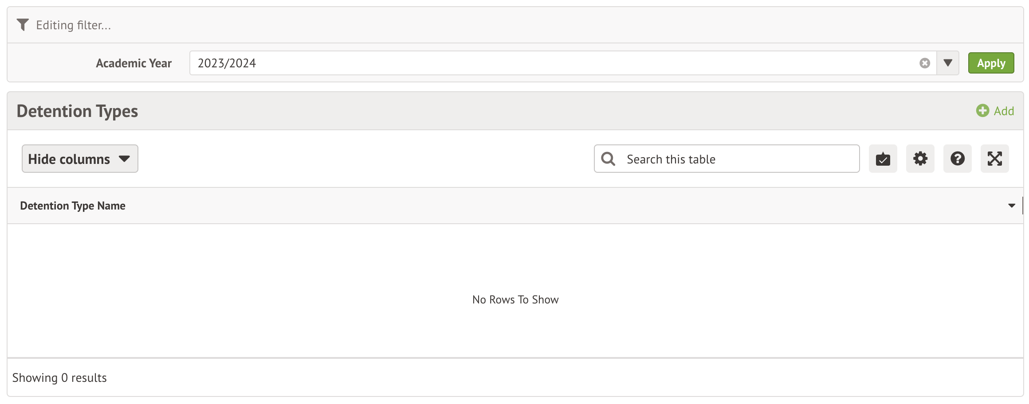Click the magnifying glass search icon
1029x404 pixels.
[608, 159]
